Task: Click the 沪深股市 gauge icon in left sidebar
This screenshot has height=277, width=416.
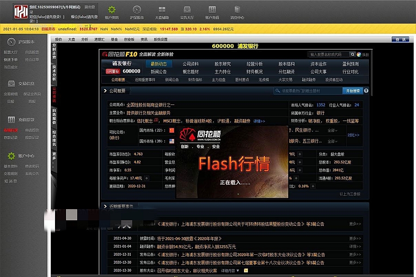Action: coord(11,42)
